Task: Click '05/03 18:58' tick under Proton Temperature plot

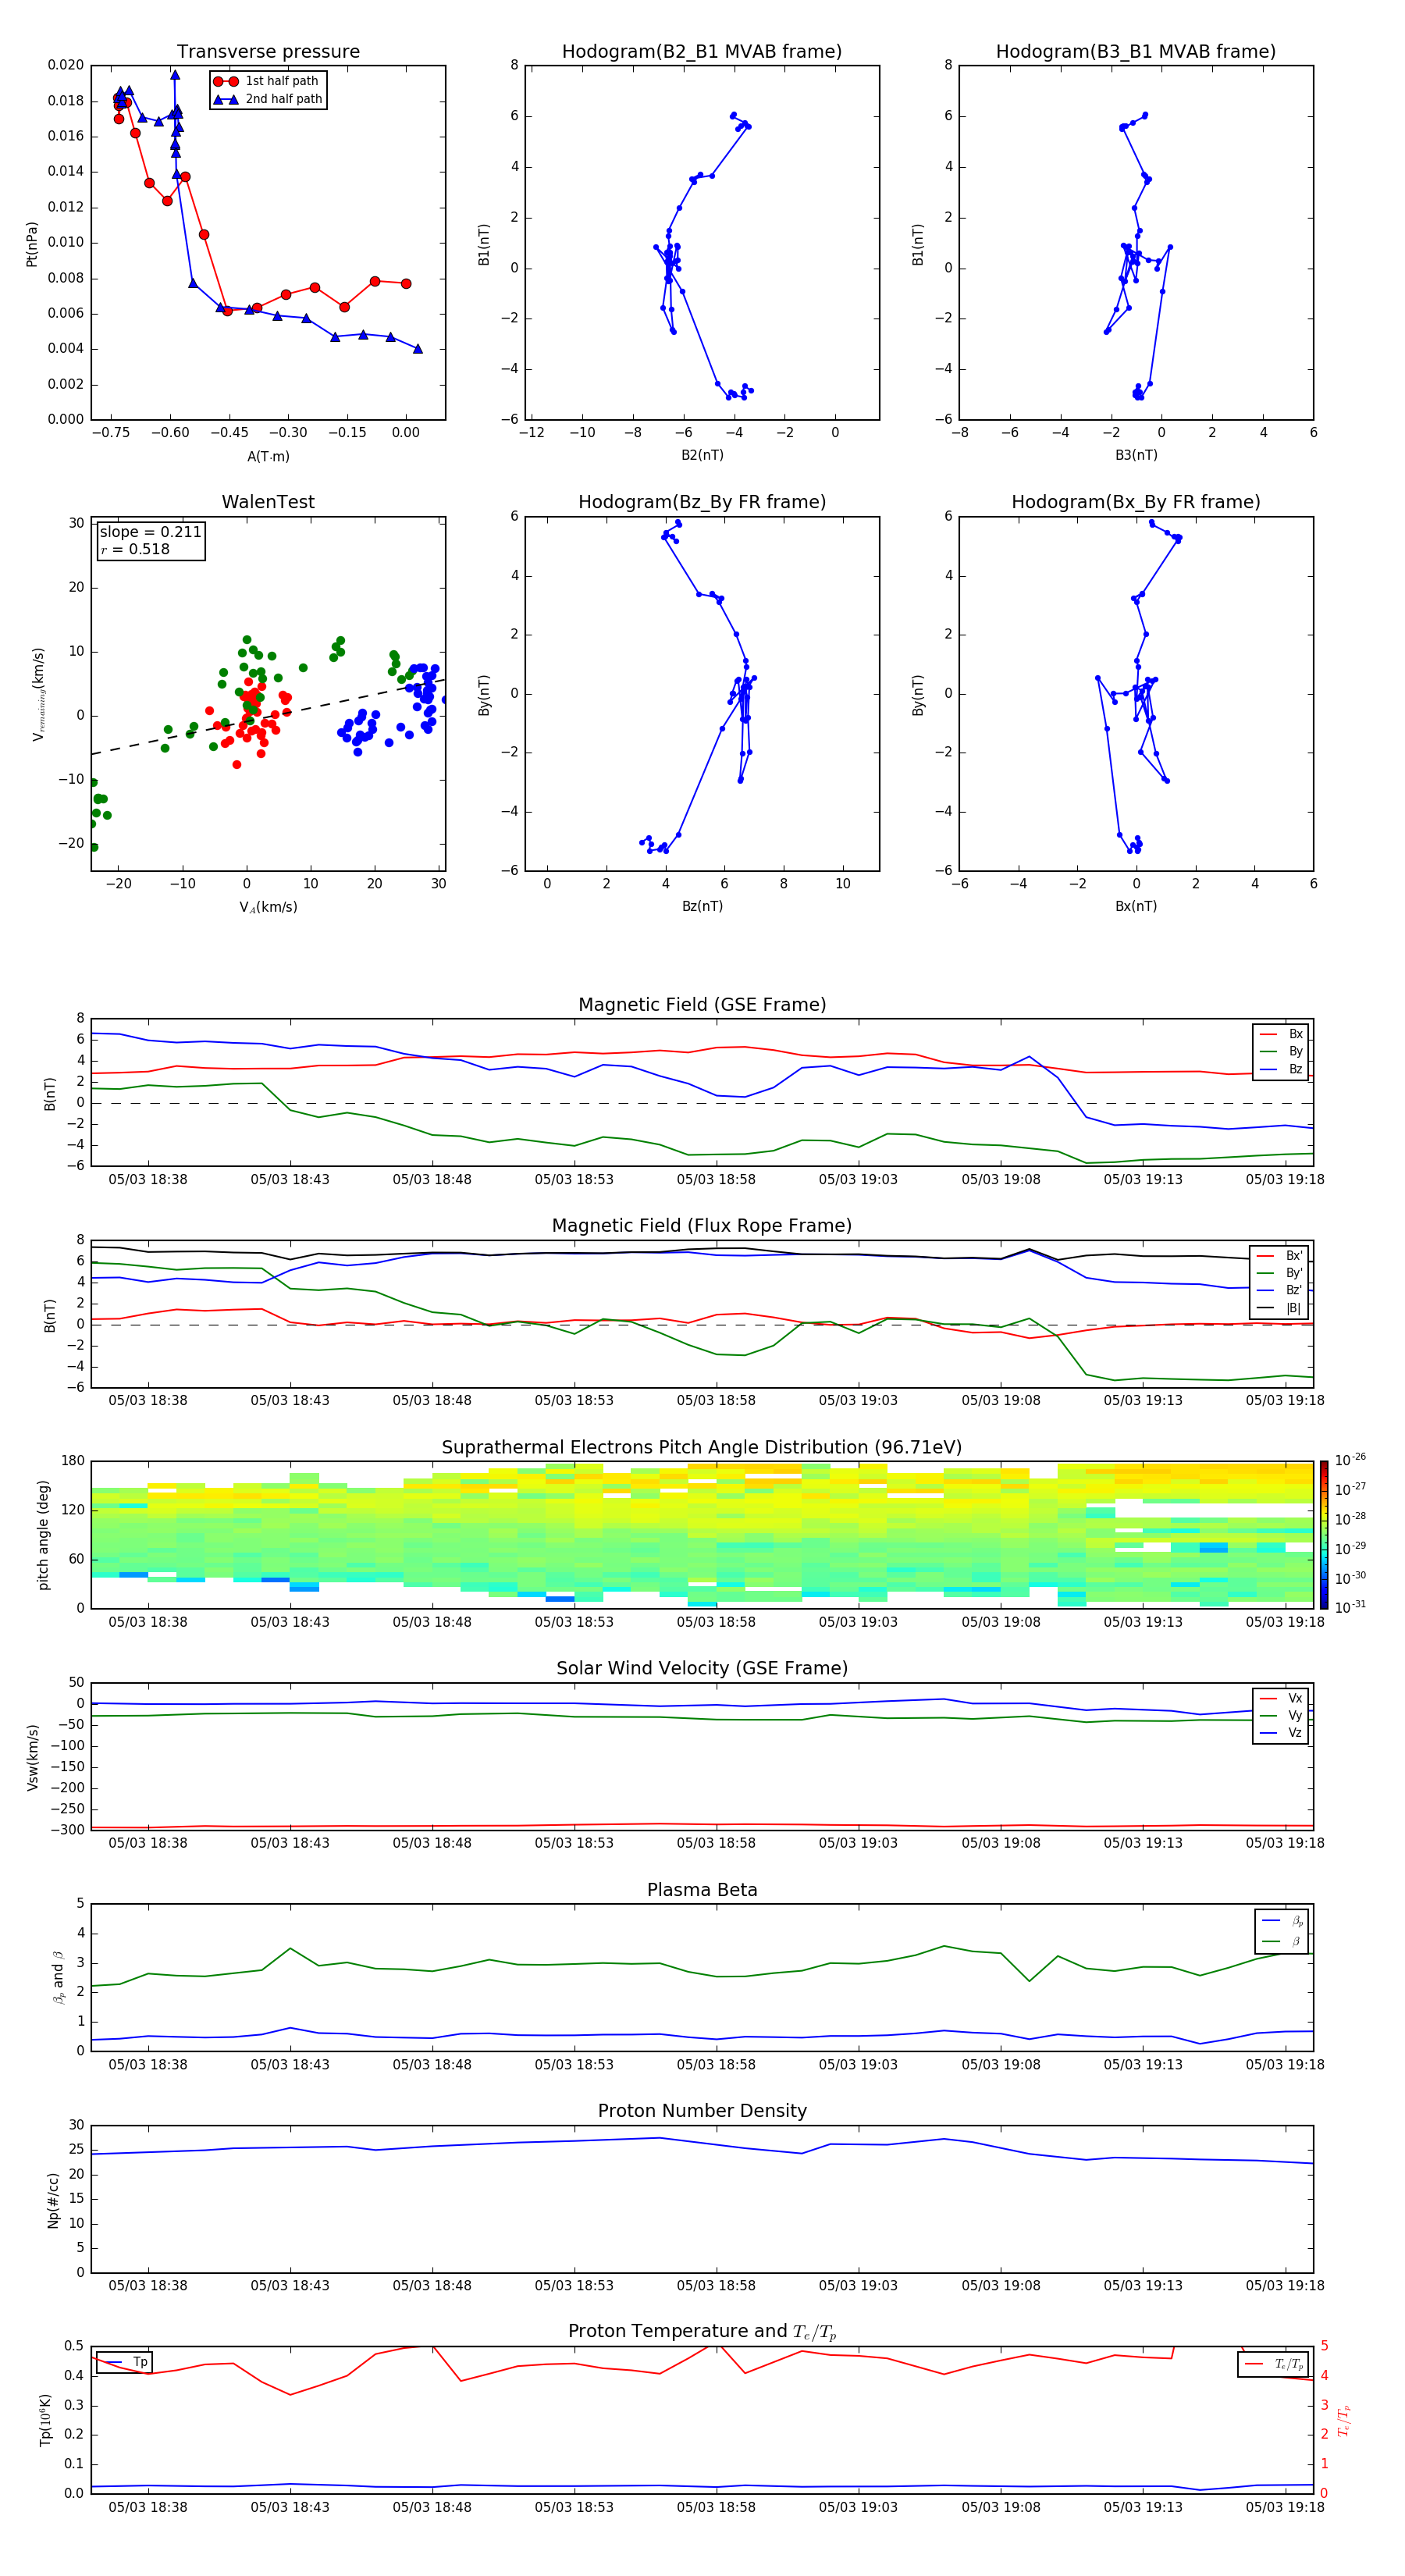Action: [716, 2507]
